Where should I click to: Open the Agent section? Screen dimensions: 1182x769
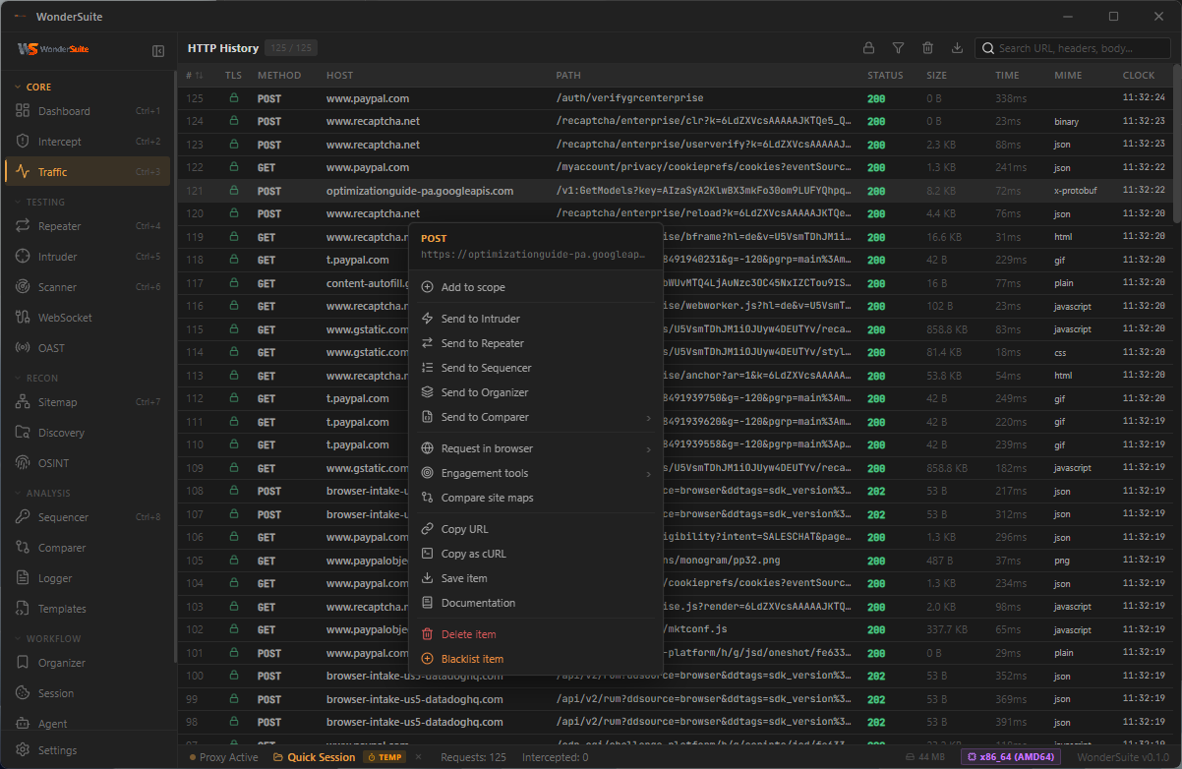tap(87, 724)
